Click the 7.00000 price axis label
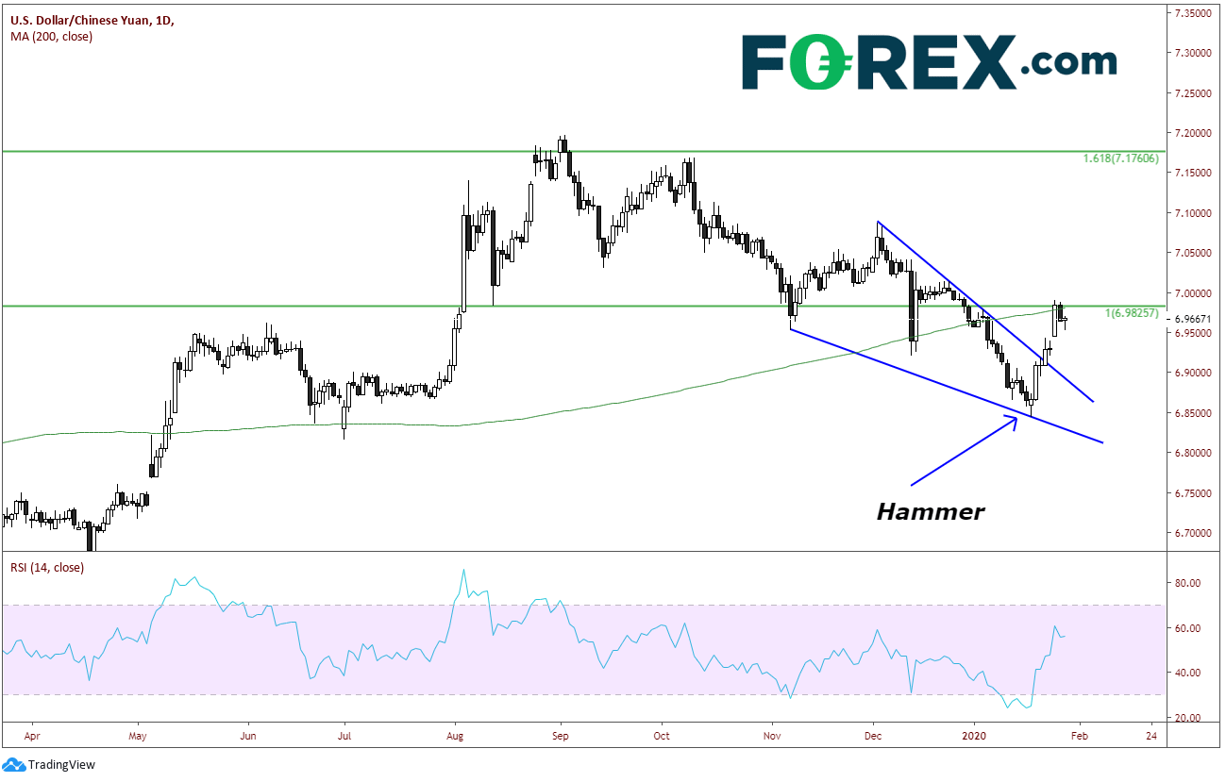 click(1192, 293)
